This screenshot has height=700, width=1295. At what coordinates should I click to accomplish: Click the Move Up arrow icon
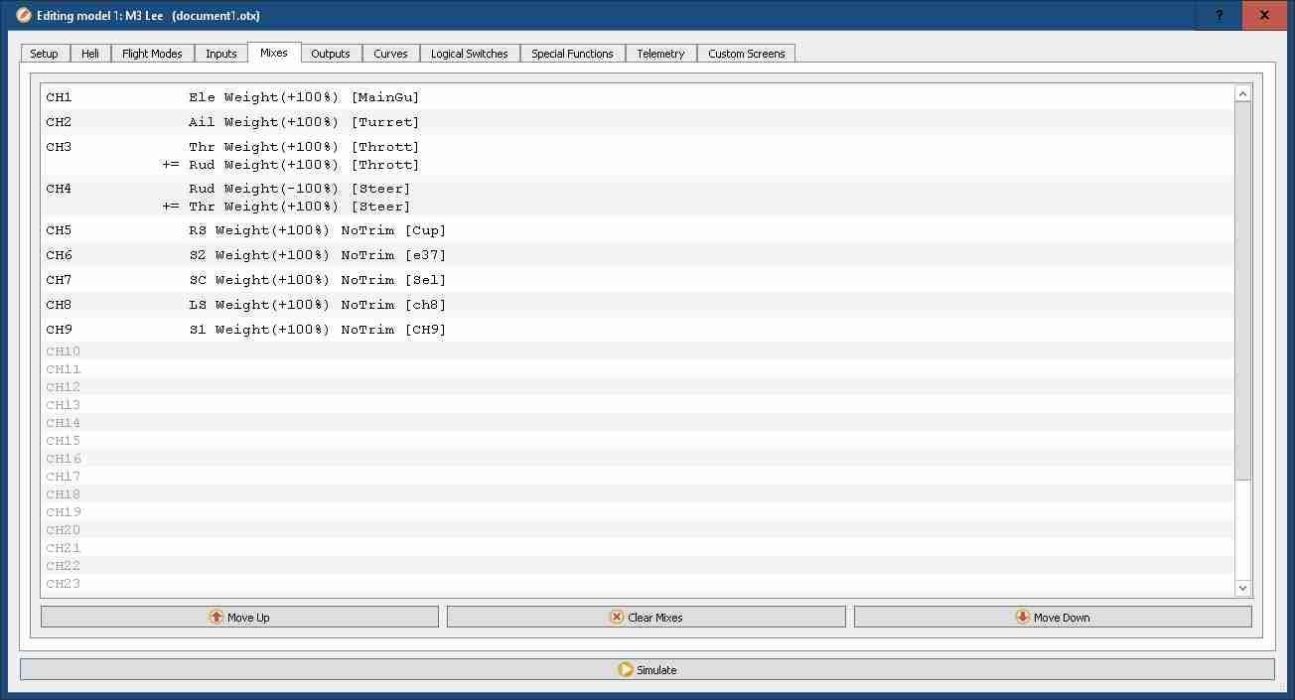click(216, 618)
